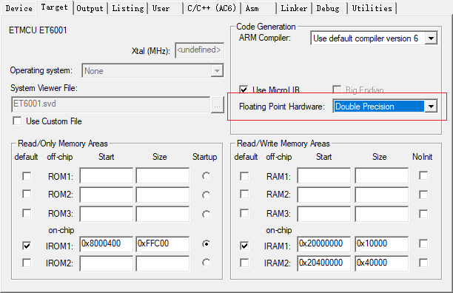Open the C/C++ (AC6) tab
Viewport: 453px width, 293px height.
click(212, 8)
